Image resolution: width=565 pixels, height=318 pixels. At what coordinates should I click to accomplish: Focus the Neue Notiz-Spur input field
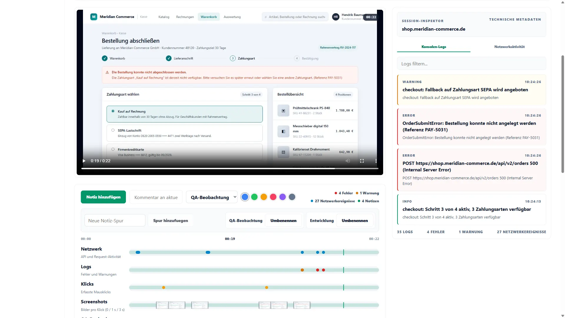pyautogui.click(x=115, y=221)
